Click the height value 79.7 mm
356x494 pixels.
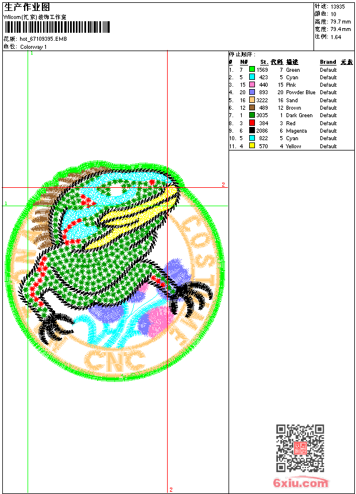click(340, 22)
